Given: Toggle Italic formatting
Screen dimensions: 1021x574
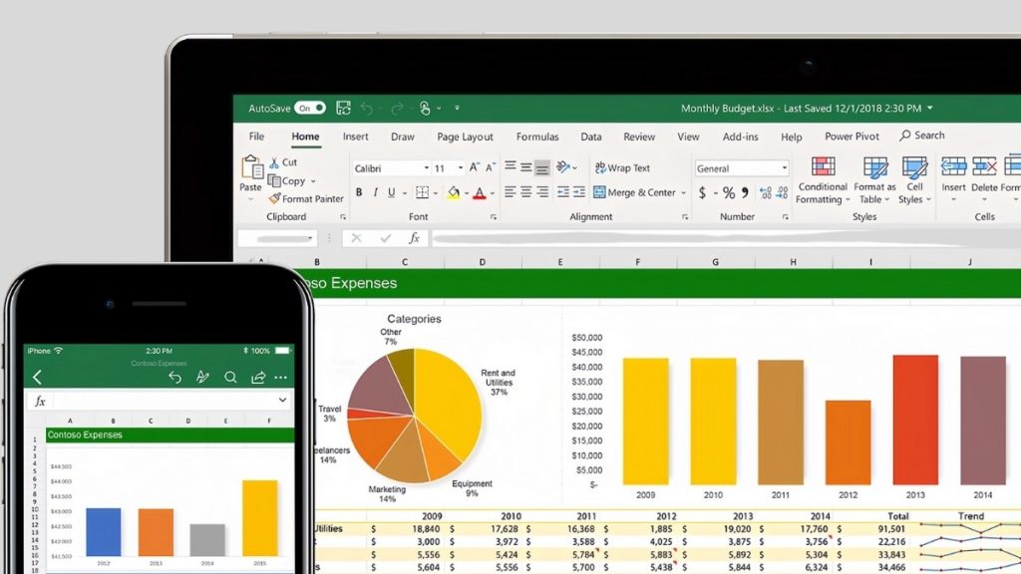Looking at the screenshot, I should [x=375, y=192].
